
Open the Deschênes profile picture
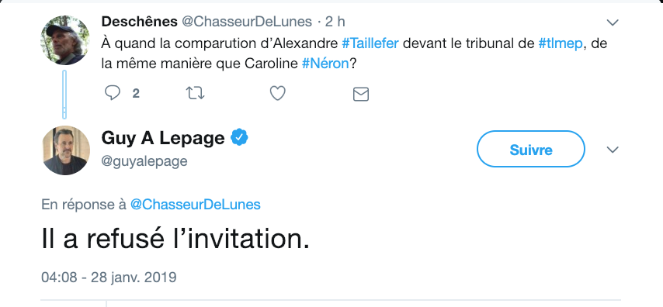tap(65, 40)
